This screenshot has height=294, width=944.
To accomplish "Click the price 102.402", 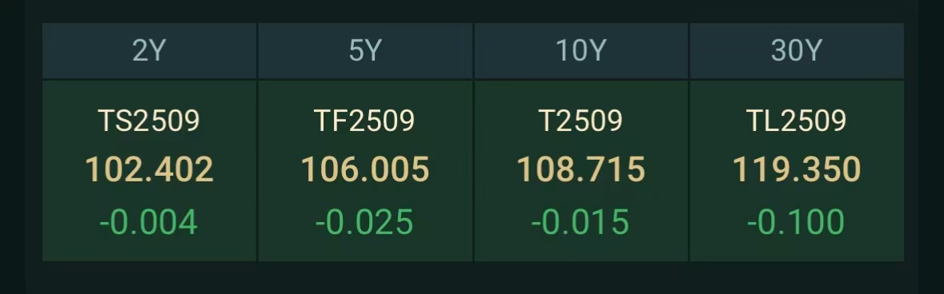I will (149, 169).
